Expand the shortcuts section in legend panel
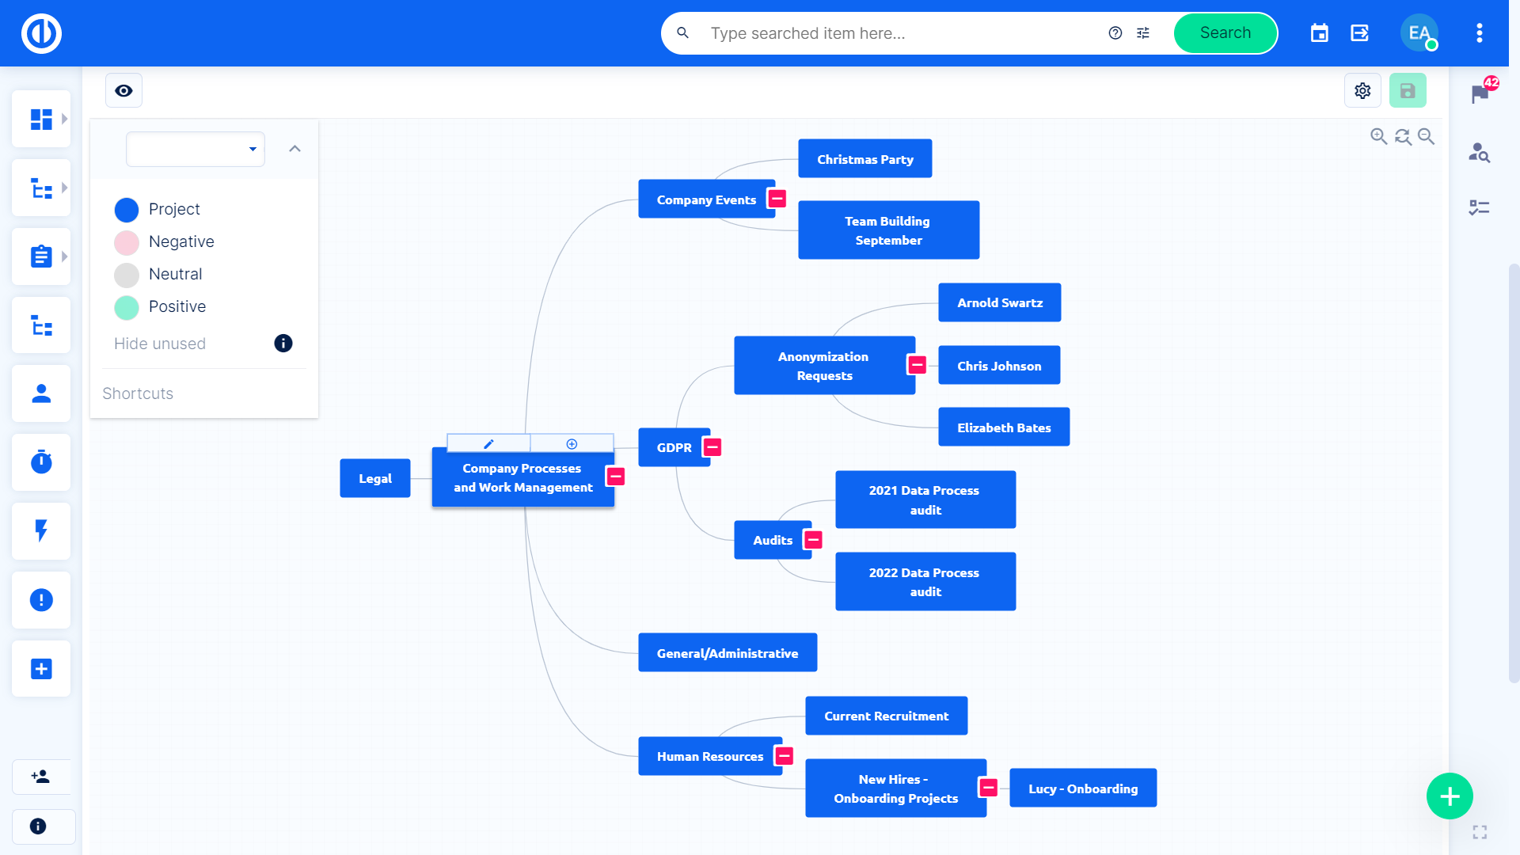 coord(137,393)
